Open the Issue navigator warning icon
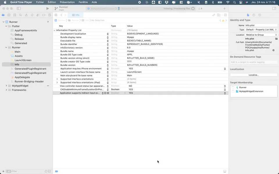Screen dimensions: 279x174 tap(26, 15)
